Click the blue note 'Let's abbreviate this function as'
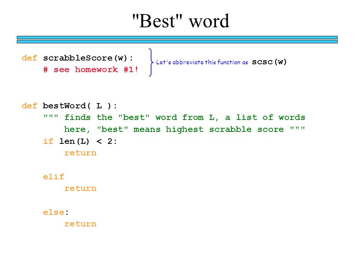Image resolution: width=359 pixels, height=269 pixels. [202, 62]
